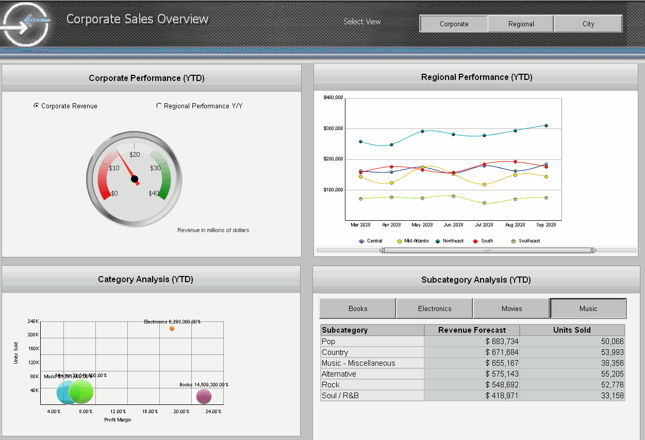Screen dimensions: 645x440
Task: Click the scrollbar below the Regional chart
Action: (x=487, y=250)
